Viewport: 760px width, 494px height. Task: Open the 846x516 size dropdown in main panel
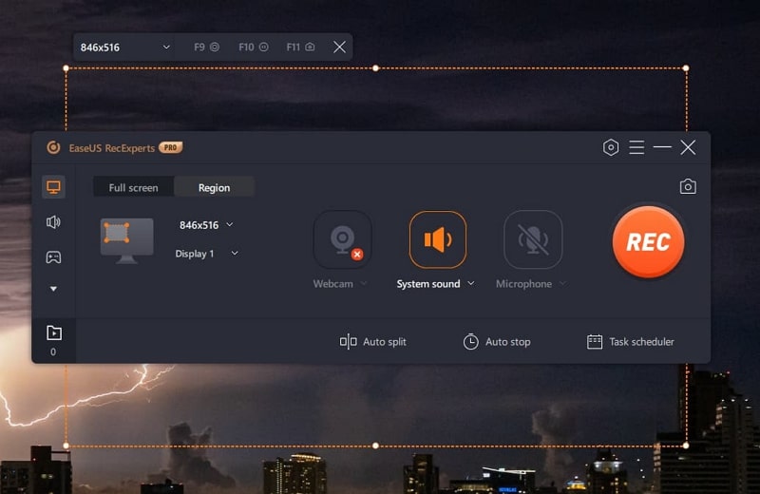tap(206, 225)
